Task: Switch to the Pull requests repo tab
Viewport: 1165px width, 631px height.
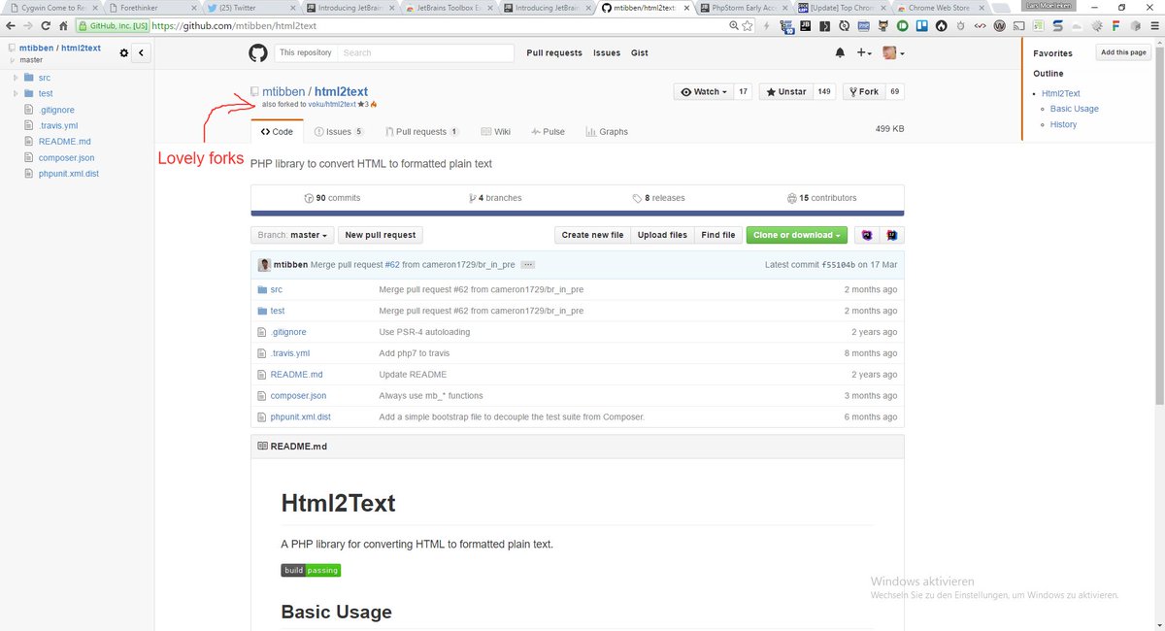Action: click(x=421, y=131)
